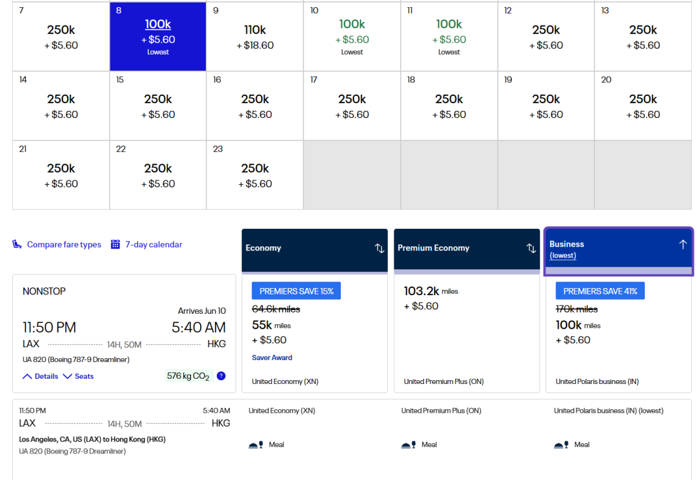
Task: Click the Premium Economy sort arrows icon
Action: 531,248
